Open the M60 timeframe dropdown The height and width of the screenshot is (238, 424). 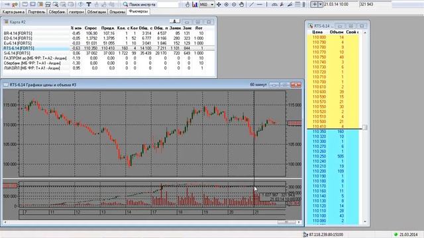click(207, 5)
